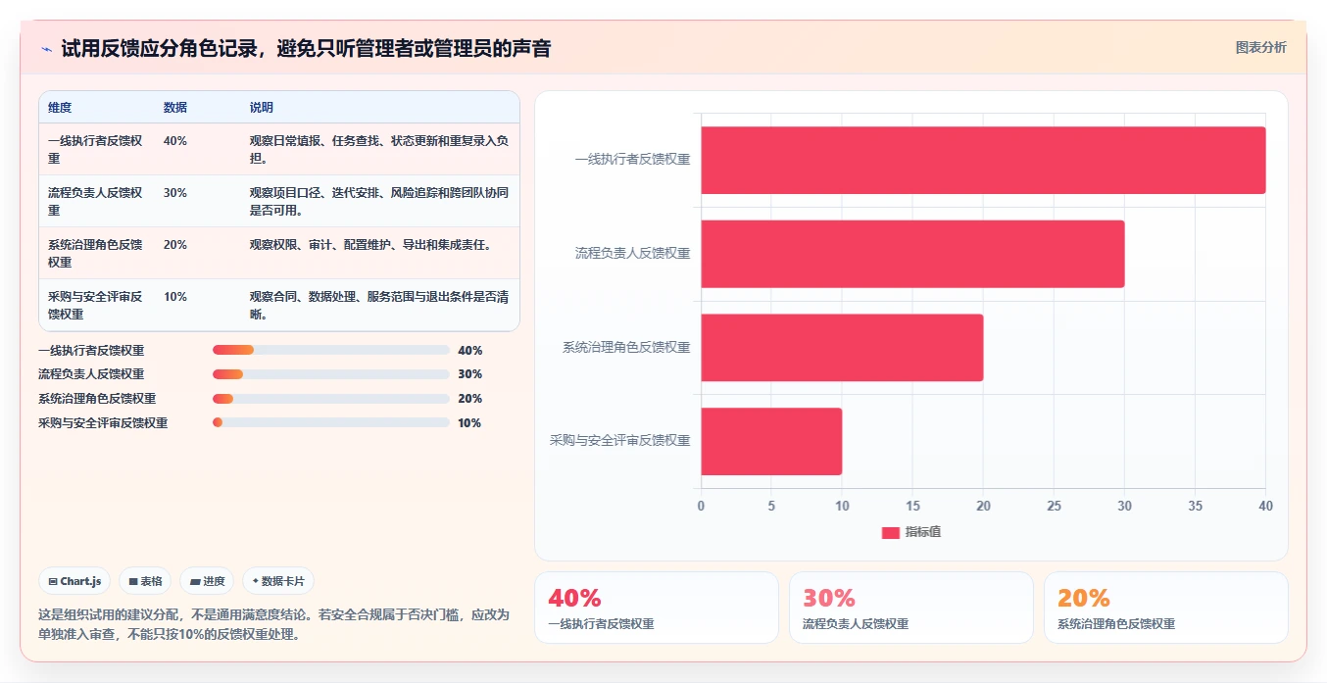This screenshot has height=683, width=1327.
Task: Click x-axis tick label 25
Action: 1054,507
